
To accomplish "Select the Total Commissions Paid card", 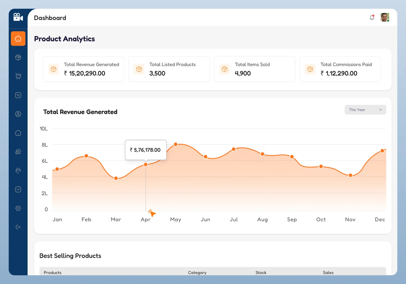I will 340,69.
